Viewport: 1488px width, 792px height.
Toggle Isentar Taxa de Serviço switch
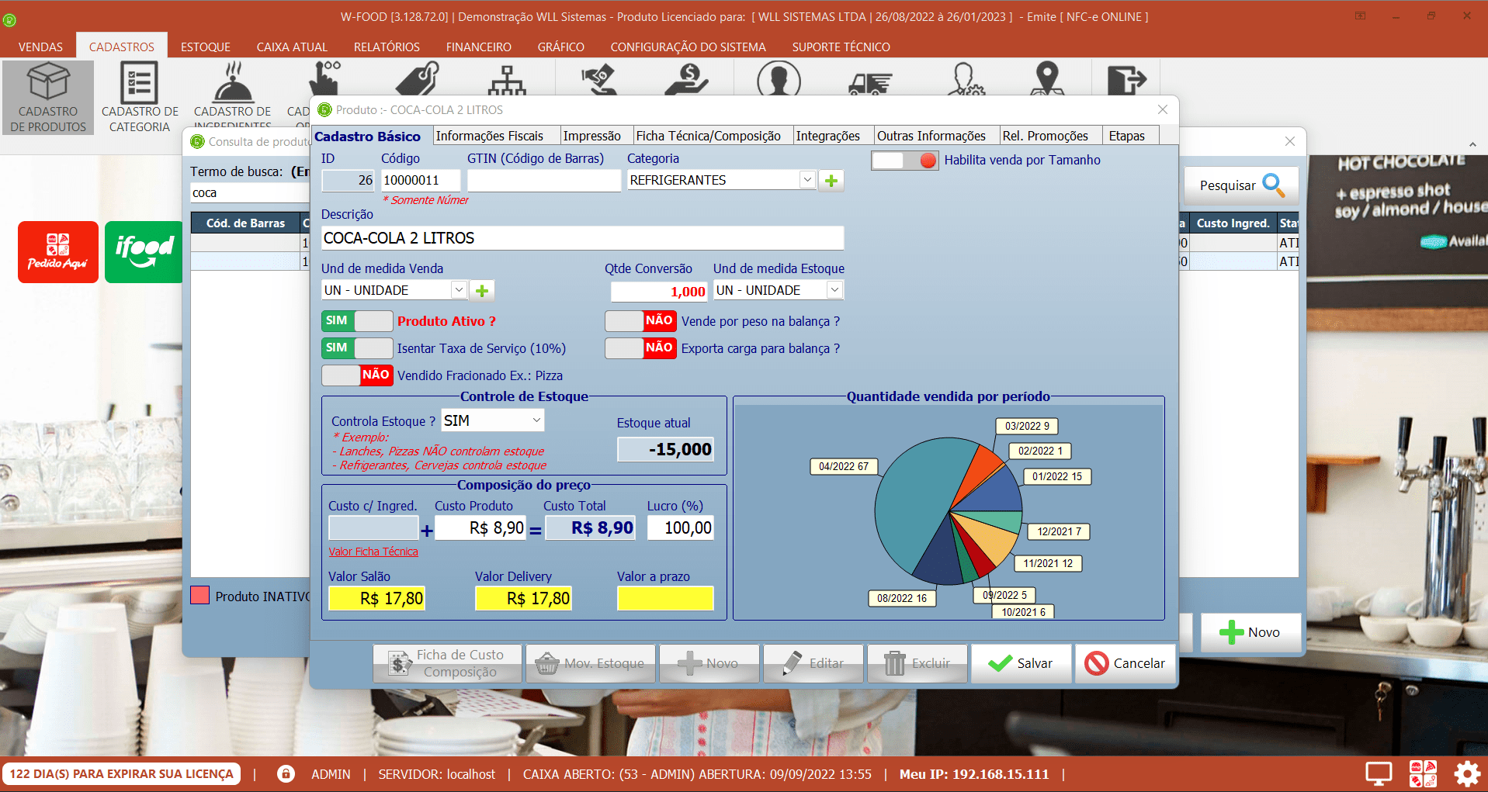coord(357,348)
